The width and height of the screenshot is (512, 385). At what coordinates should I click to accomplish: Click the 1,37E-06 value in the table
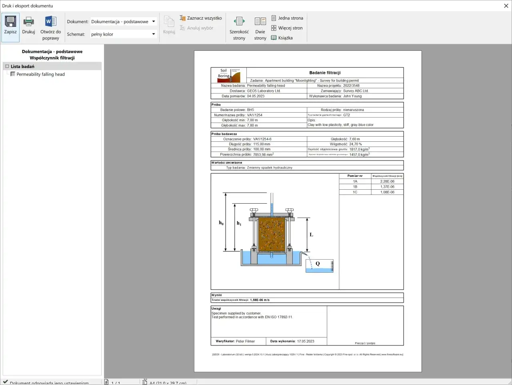pyautogui.click(x=387, y=187)
